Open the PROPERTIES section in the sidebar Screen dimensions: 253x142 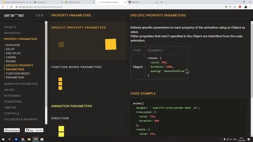tap(12, 33)
